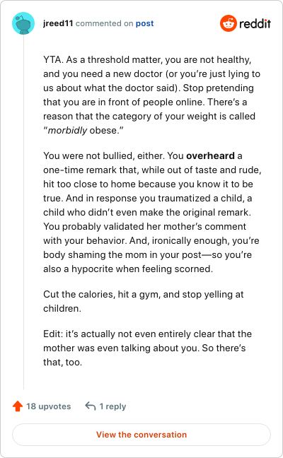
Task: Click the paragraph beginning with "YTA"
Action: point(151,95)
